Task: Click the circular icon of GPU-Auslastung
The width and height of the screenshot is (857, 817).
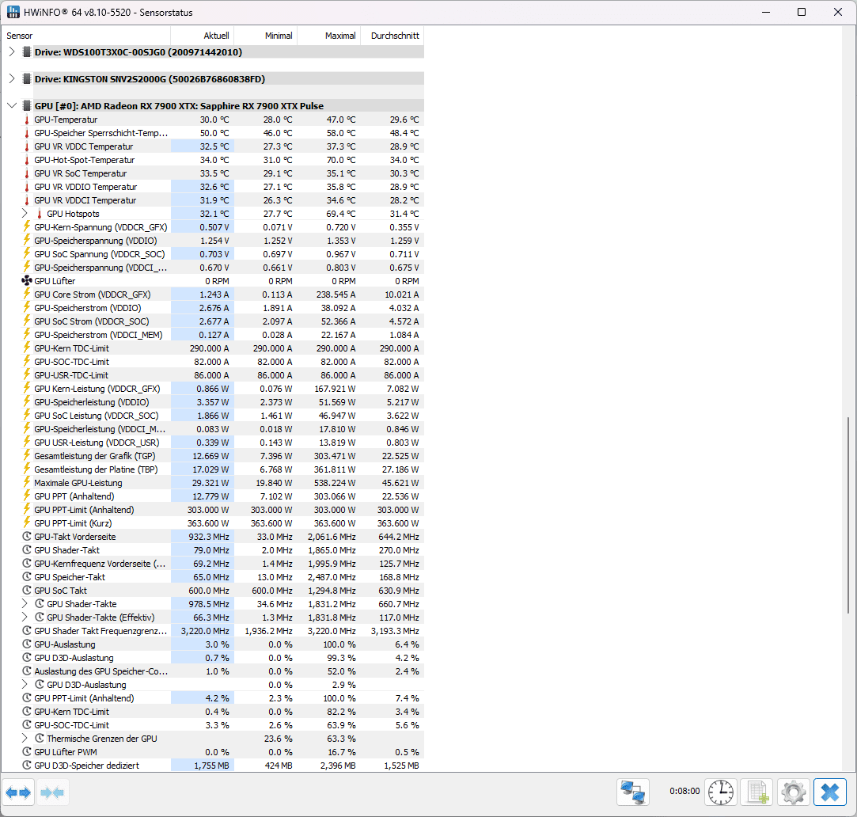Action: point(27,644)
